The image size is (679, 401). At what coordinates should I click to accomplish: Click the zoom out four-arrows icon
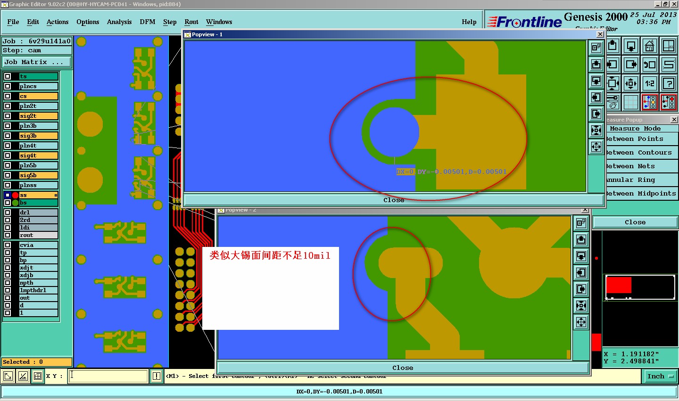tap(631, 83)
